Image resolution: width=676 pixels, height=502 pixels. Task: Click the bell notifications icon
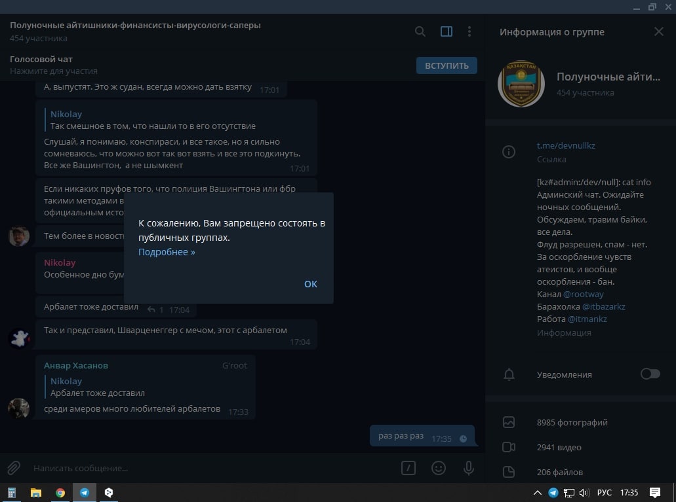(509, 374)
